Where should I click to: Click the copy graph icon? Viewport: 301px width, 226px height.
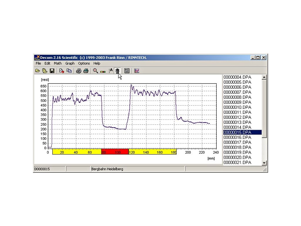coord(69,71)
